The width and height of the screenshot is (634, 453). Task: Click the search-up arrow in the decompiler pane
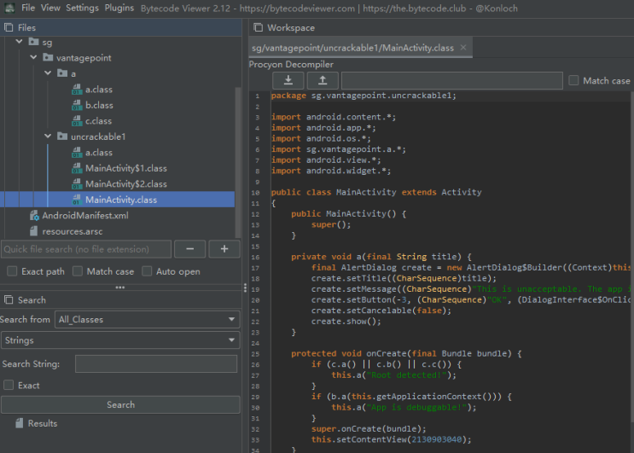point(323,80)
